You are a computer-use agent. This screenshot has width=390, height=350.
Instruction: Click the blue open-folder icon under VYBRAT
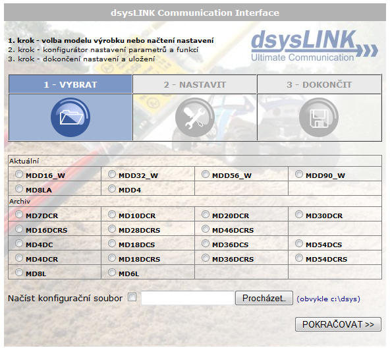point(70,117)
